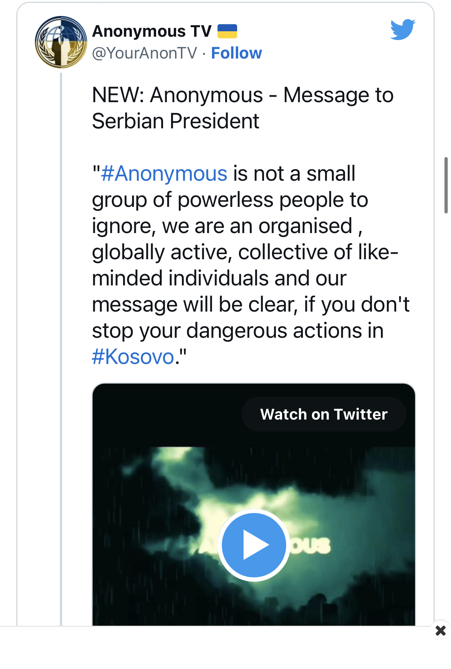Click the quoted 'globally active, collective' tweet text
Screen dimensions: 451x669
245,252
